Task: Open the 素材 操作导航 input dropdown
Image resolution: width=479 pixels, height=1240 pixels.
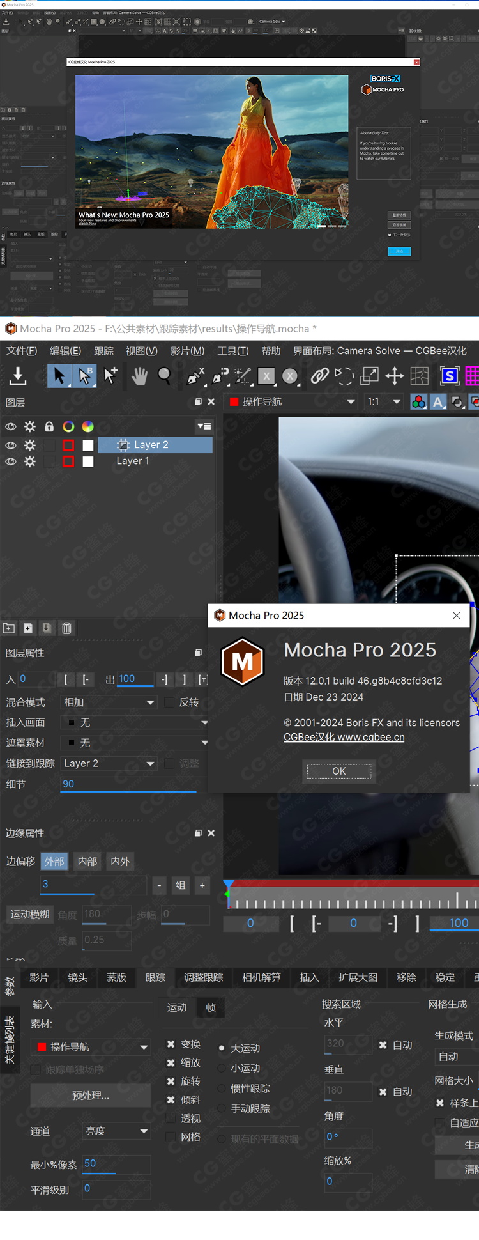Action: (x=91, y=1047)
